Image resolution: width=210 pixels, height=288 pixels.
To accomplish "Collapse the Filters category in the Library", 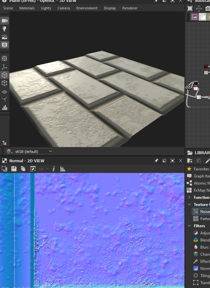I will (x=189, y=226).
